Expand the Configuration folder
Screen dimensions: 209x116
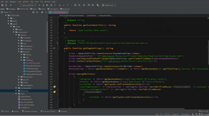[x=16, y=88]
